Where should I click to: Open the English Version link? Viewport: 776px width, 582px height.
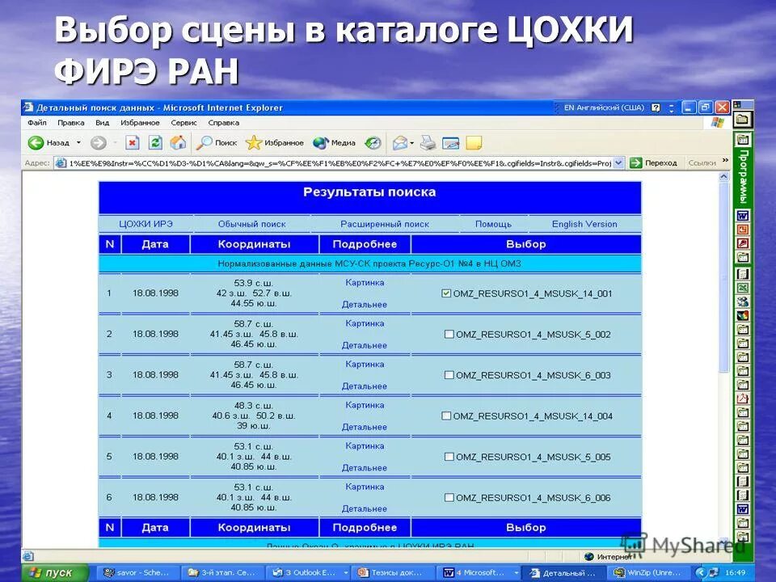(x=584, y=223)
